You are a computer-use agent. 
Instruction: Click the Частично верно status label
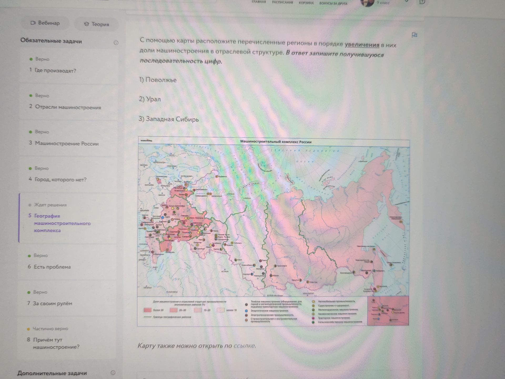pyautogui.click(x=50, y=328)
